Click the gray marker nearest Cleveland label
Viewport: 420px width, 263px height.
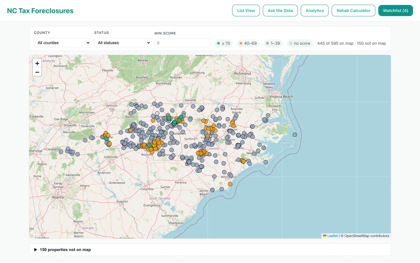[x=61, y=151]
